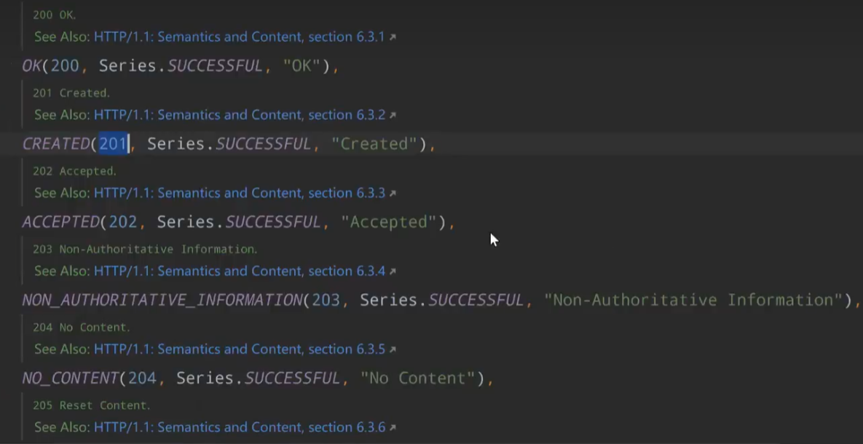The width and height of the screenshot is (863, 444).
Task: Visit the section 6.3.6 HTTP/1.1 link
Action: point(239,427)
